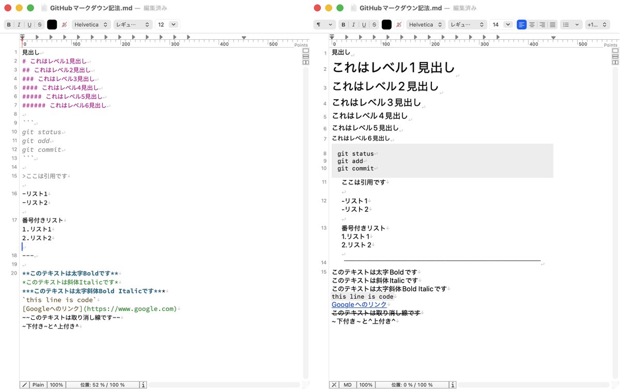Viewport: 620px width, 389px height.
Task: Click crossed-pencil read-only icon in right status bar
Action: pyautogui.click(x=334, y=385)
